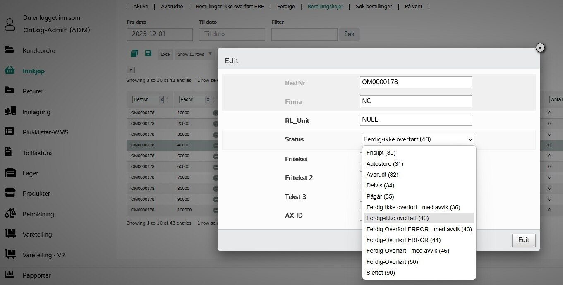Screen dimensions: 563x285
Task: Click the Innkjøp basket icon
Action: pyautogui.click(x=10, y=71)
